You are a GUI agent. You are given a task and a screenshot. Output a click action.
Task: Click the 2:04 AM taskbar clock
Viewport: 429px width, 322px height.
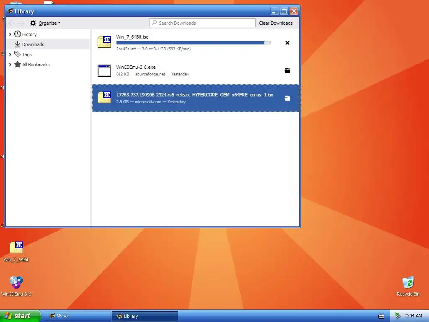tap(413, 316)
